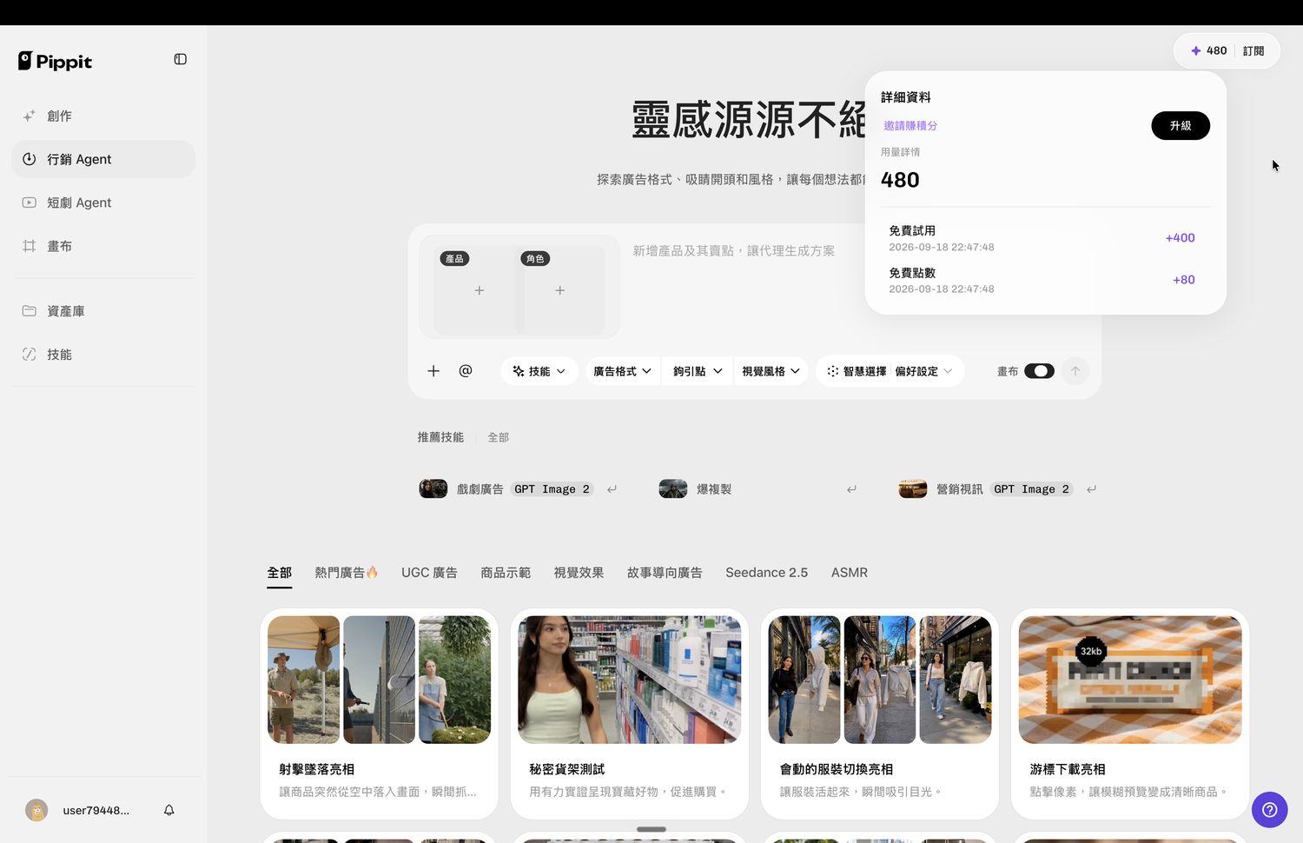Open the ASMR tab
Image resolution: width=1303 pixels, height=843 pixels.
850,573
